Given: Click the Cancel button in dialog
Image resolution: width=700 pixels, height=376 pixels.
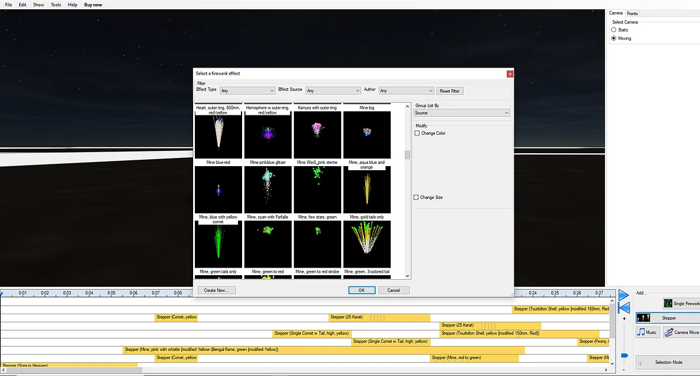Looking at the screenshot, I should [x=394, y=290].
